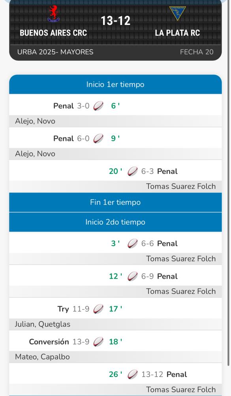Click the Buenos Aires CRC red lion crest
Image resolution: width=231 pixels, height=396 pixels.
[x=53, y=14]
